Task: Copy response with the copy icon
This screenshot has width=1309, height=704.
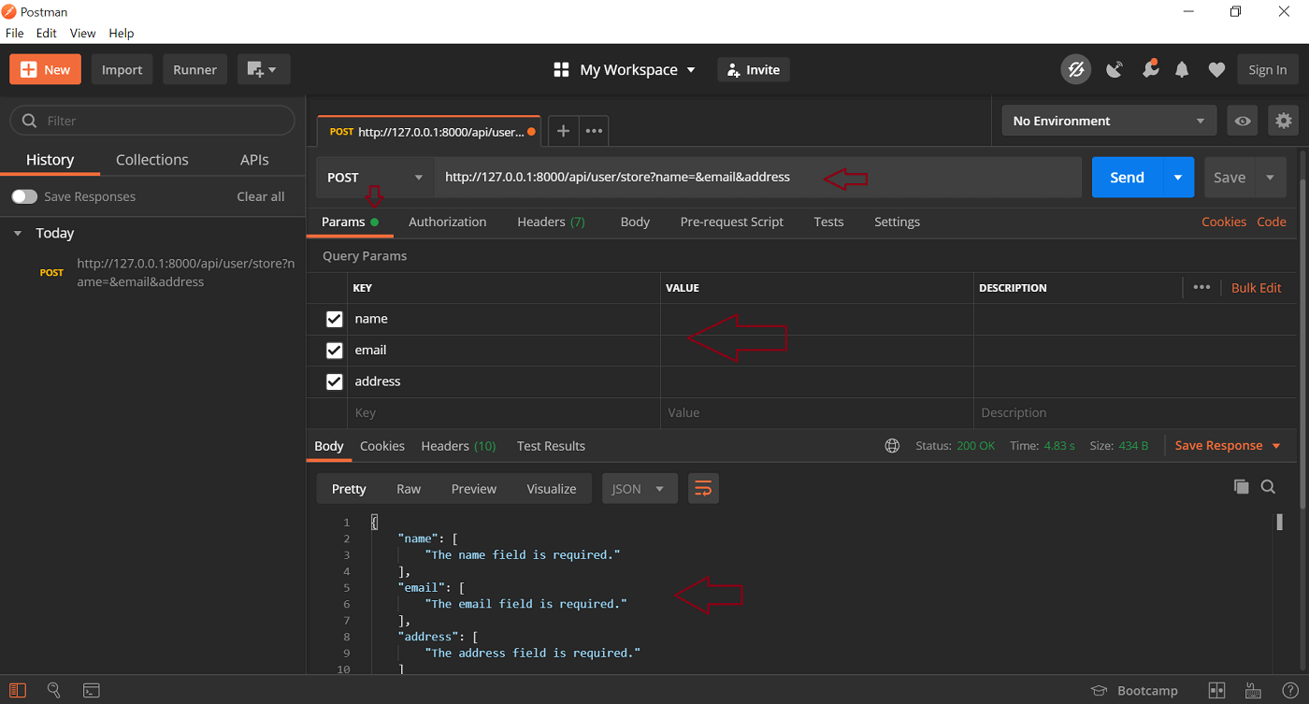Action: [1241, 486]
